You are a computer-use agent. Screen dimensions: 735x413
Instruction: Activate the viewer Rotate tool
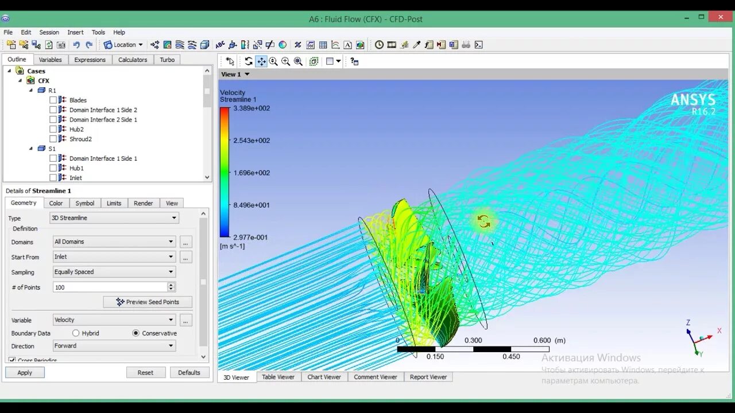click(249, 61)
